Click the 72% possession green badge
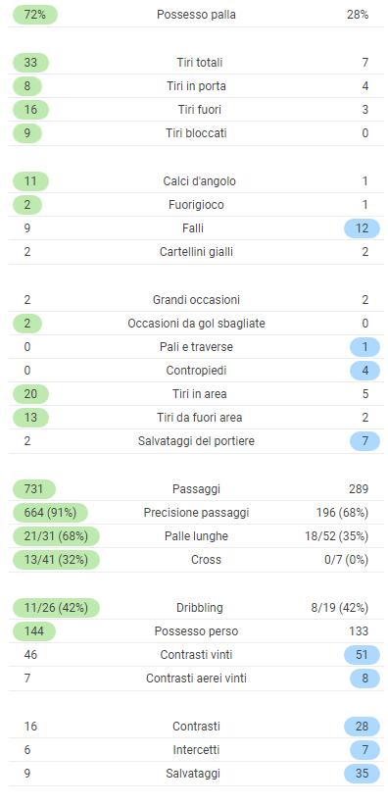Image resolution: width=388 pixels, height=805 pixels. pos(35,15)
